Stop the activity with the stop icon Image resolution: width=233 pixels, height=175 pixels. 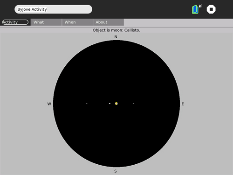click(211, 9)
